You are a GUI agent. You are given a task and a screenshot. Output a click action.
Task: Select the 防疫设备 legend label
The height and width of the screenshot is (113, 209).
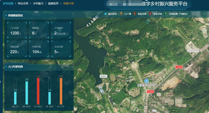point(142,14)
